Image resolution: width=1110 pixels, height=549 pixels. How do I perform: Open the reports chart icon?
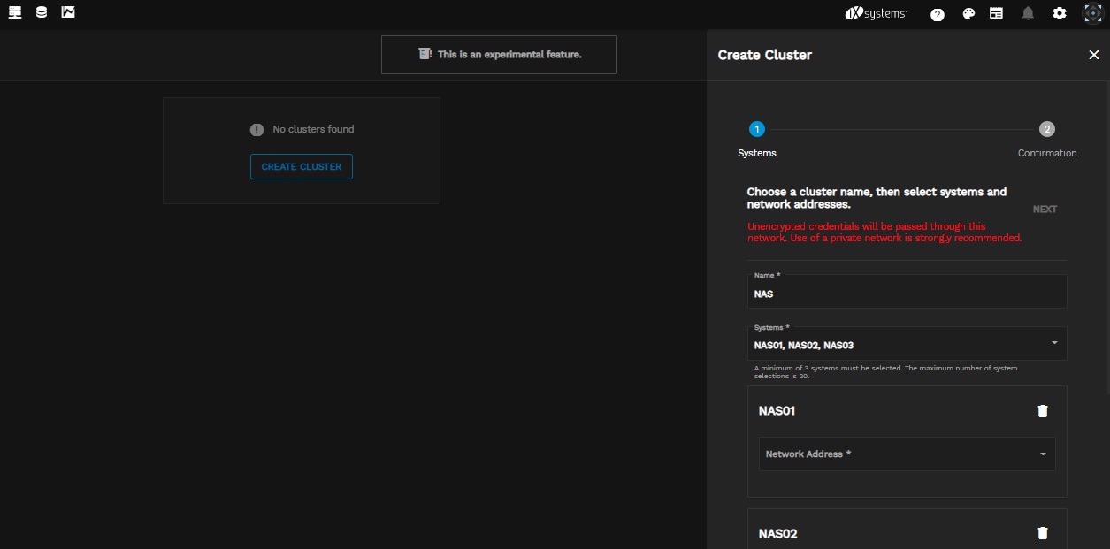[x=68, y=13]
